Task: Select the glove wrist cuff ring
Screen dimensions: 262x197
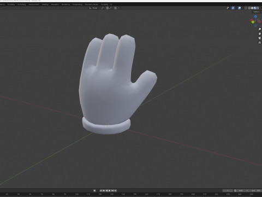Action: point(106,127)
